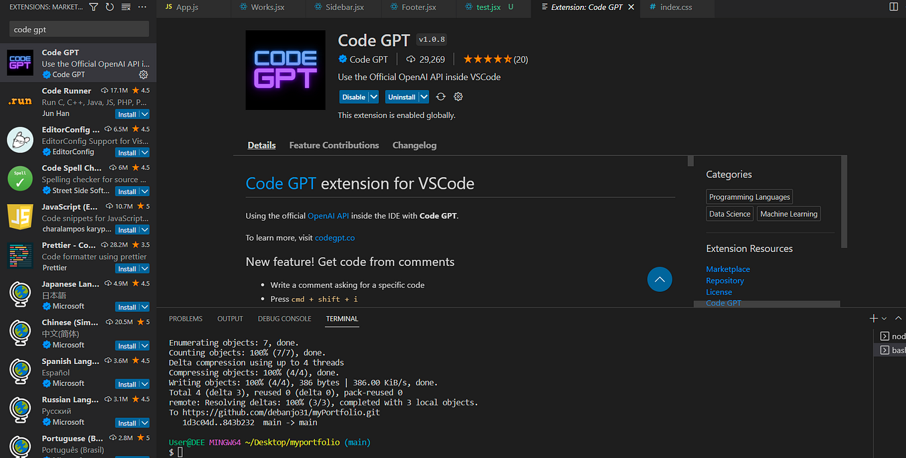Open the index.css editor tab
This screenshot has height=458, width=906.
(x=676, y=9)
